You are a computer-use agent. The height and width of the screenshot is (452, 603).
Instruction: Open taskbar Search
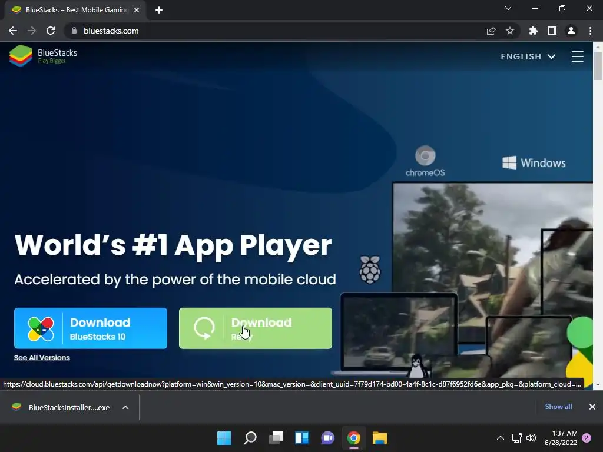(250, 438)
